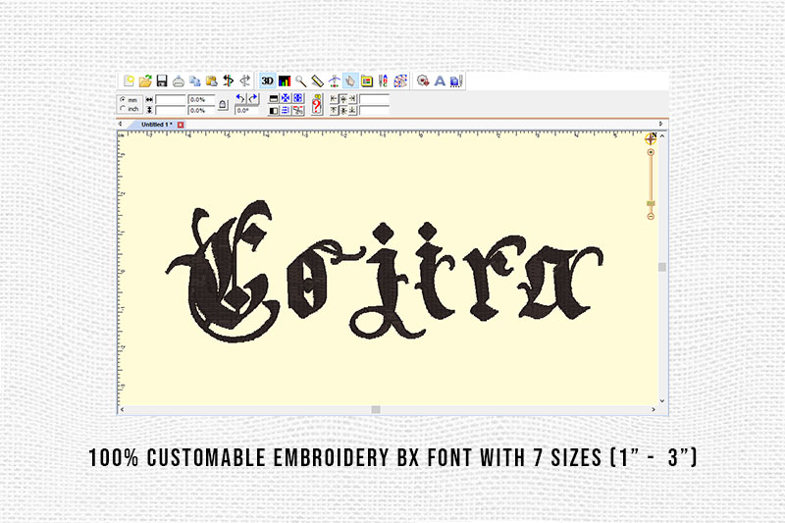785x523 pixels.
Task: Click the center horizontally align icon
Action: (342, 98)
